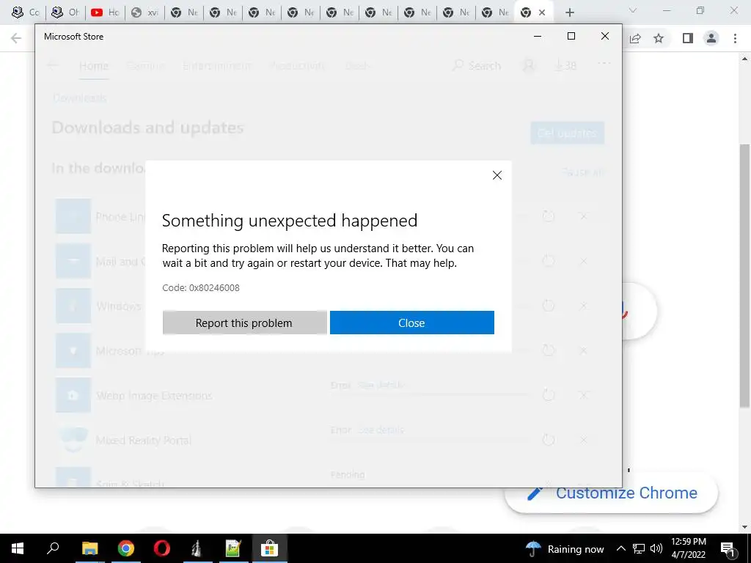Retry the Microsoft Tips download
Screen dimensions: 751x563
[549, 350]
